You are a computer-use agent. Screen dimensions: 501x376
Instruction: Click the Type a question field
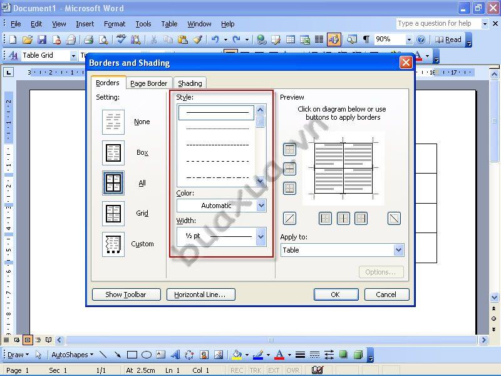point(438,23)
